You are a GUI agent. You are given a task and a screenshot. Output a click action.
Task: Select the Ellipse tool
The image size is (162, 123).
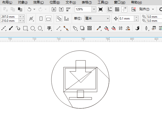pyautogui.click(x=33, y=28)
